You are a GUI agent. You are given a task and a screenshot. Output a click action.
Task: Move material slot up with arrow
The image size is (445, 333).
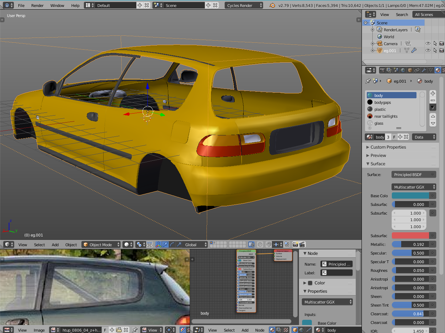(433, 116)
